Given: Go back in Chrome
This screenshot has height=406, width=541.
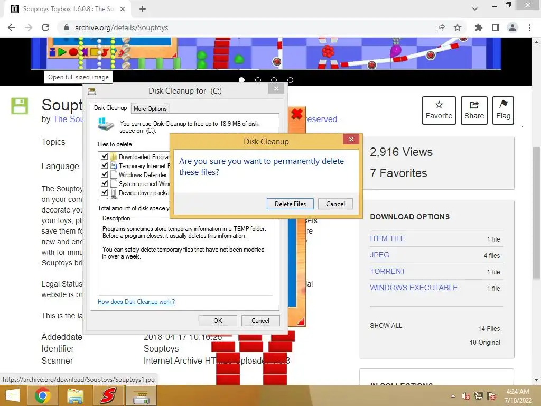Looking at the screenshot, I should (x=12, y=27).
